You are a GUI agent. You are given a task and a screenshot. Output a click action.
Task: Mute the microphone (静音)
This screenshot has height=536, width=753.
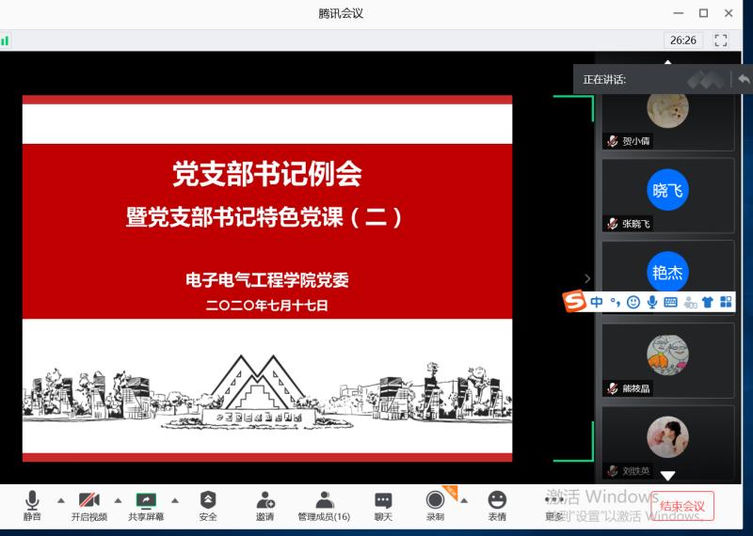32,505
